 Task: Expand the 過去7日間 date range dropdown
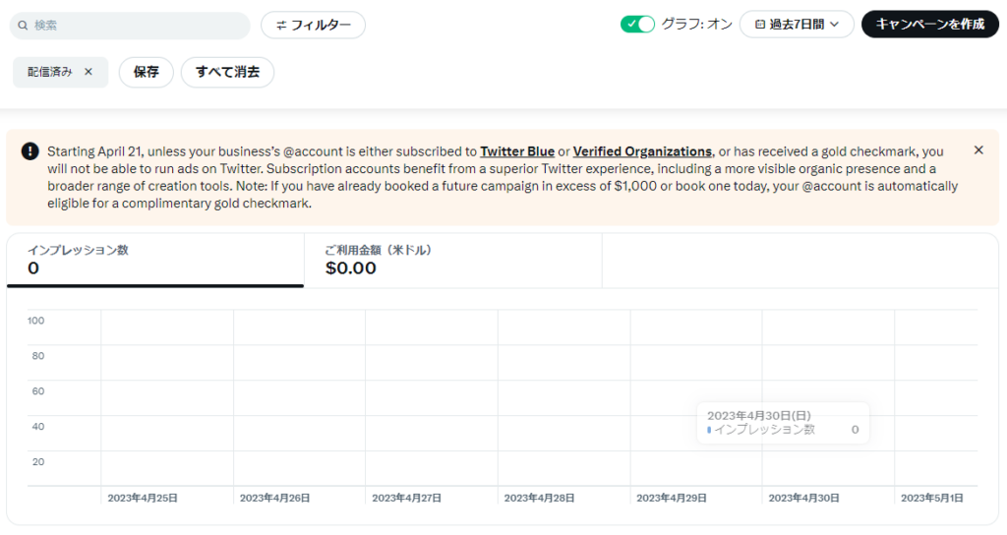click(797, 25)
